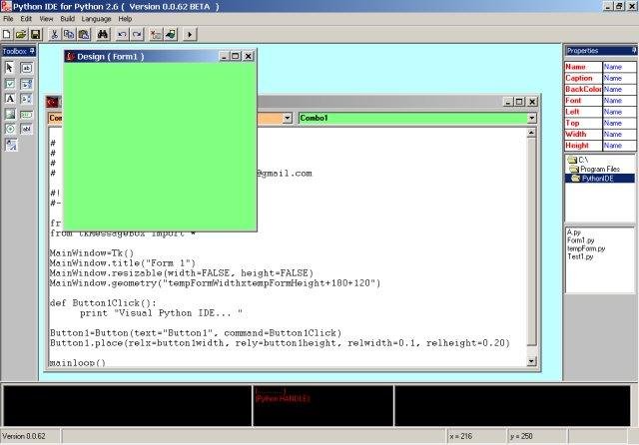The image size is (639, 445).
Task: Click the Redo arrow icon
Action: [x=137, y=34]
